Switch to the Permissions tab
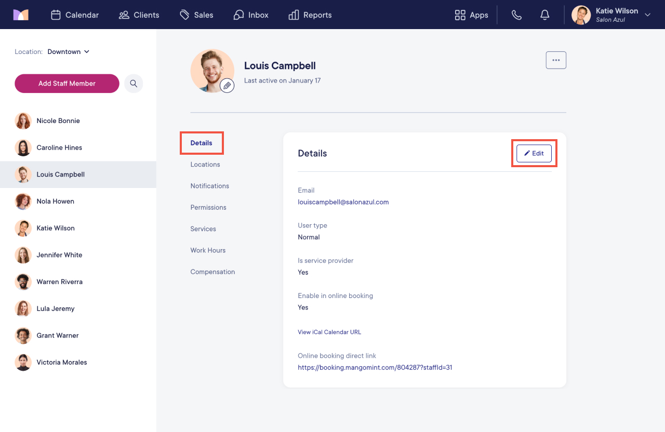 (208, 207)
